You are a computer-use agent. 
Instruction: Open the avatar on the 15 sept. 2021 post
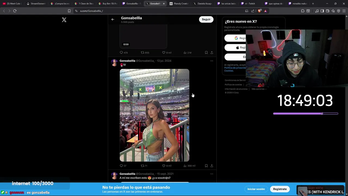click(114, 176)
